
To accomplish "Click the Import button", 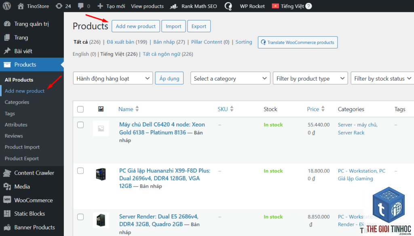I will [x=173, y=26].
